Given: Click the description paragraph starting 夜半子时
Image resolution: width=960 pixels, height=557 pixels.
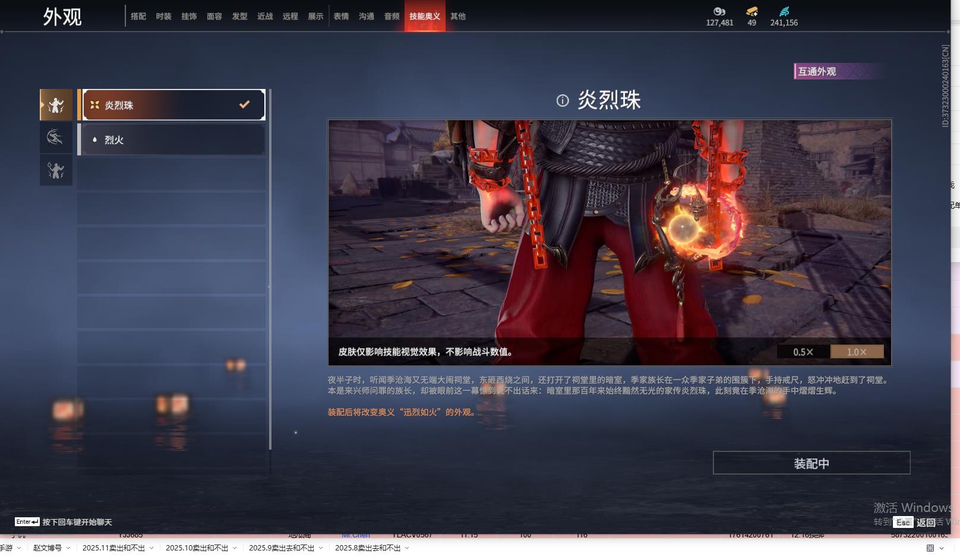Looking at the screenshot, I should (609, 385).
